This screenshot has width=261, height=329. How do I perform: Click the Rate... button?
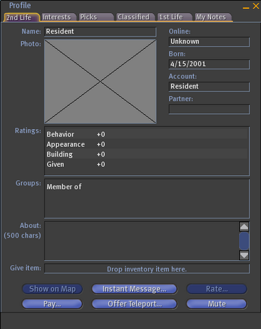pos(216,289)
